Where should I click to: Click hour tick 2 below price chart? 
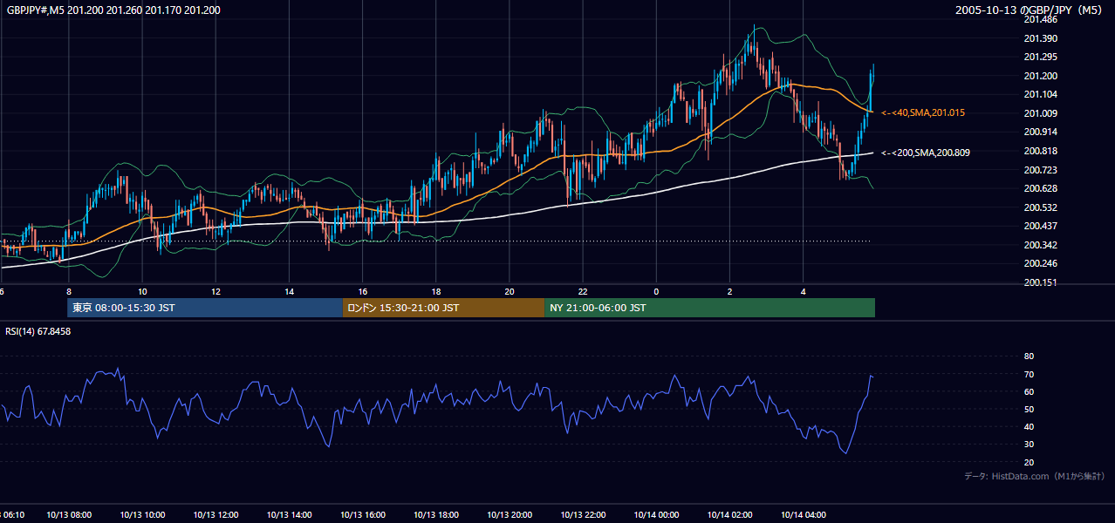(x=729, y=291)
